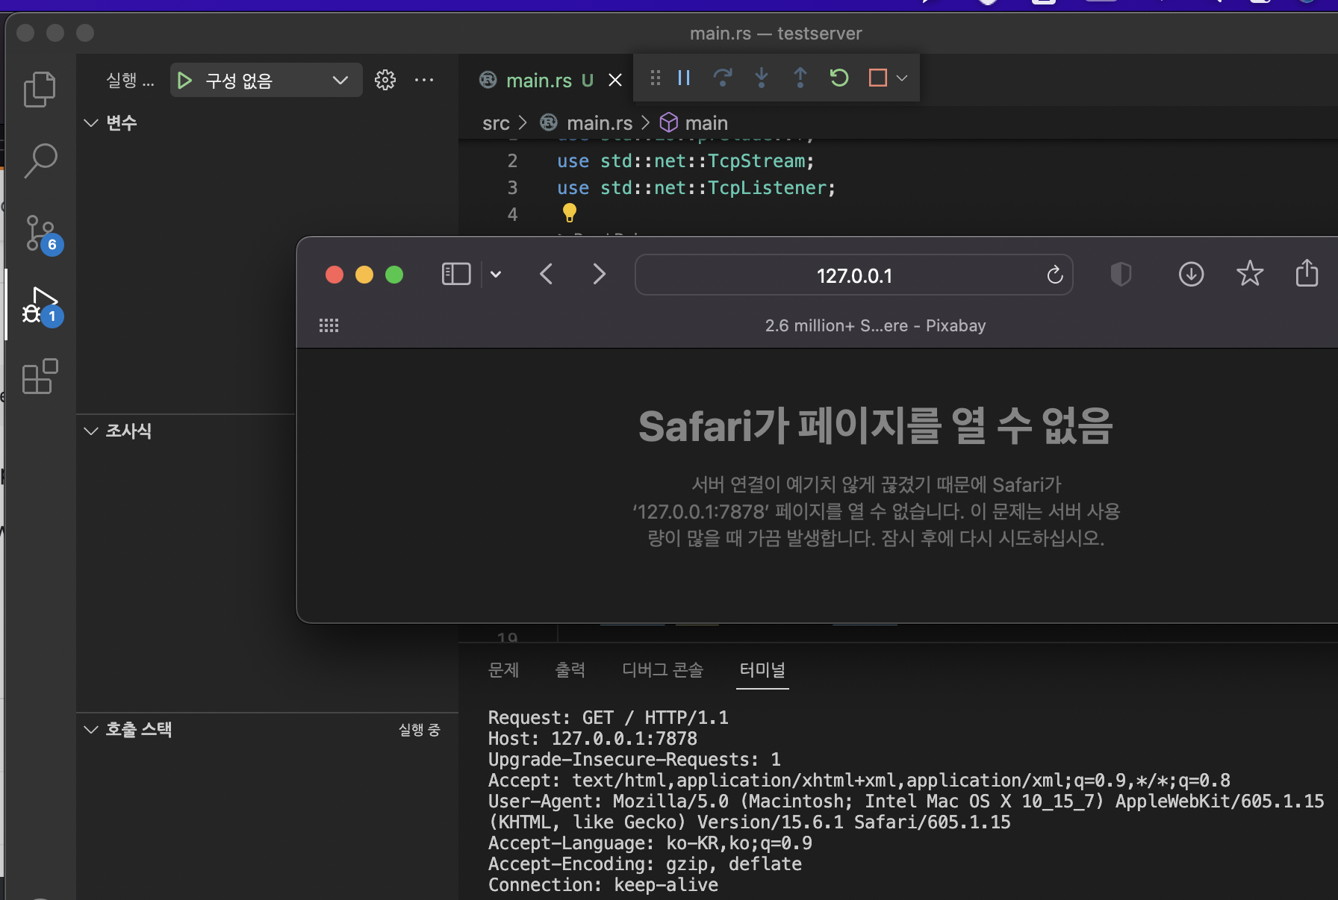The height and width of the screenshot is (900, 1338).
Task: Show Safari downloads
Action: coord(1191,274)
